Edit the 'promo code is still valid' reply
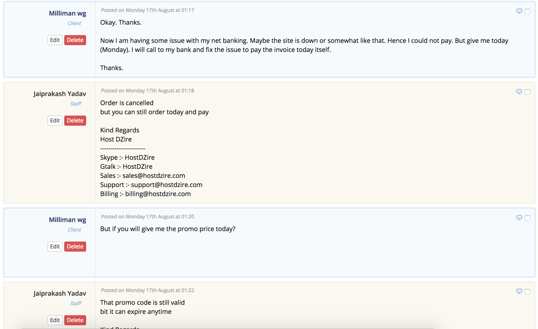The image size is (538, 329). click(x=55, y=320)
